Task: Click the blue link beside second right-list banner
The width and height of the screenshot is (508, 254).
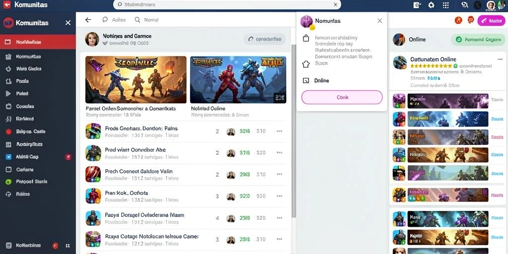Action: click(497, 119)
